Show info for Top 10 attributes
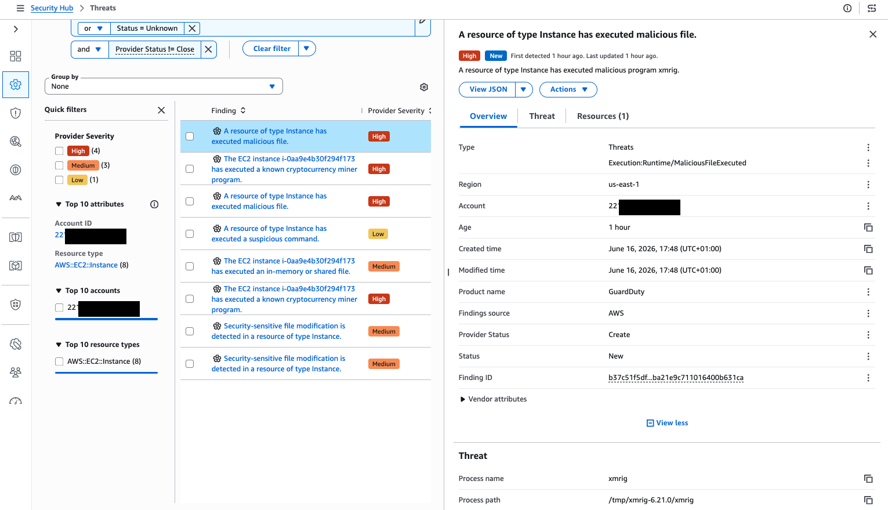Viewport: 888px width, 510px height. pyautogui.click(x=154, y=204)
